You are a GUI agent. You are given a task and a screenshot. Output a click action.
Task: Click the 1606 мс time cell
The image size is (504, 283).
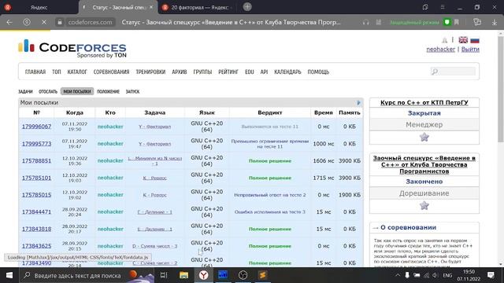pyautogui.click(x=324, y=160)
